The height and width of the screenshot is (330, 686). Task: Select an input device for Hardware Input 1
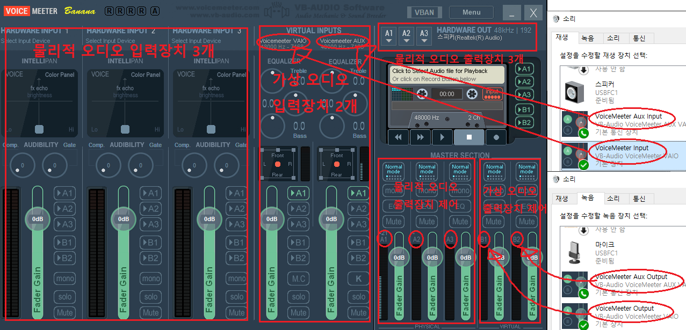(26, 41)
